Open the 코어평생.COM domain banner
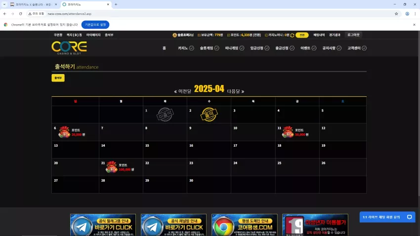This screenshot has width=420, height=236. (x=244, y=225)
